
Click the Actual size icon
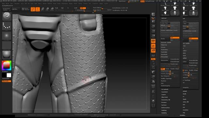tap(153, 31)
